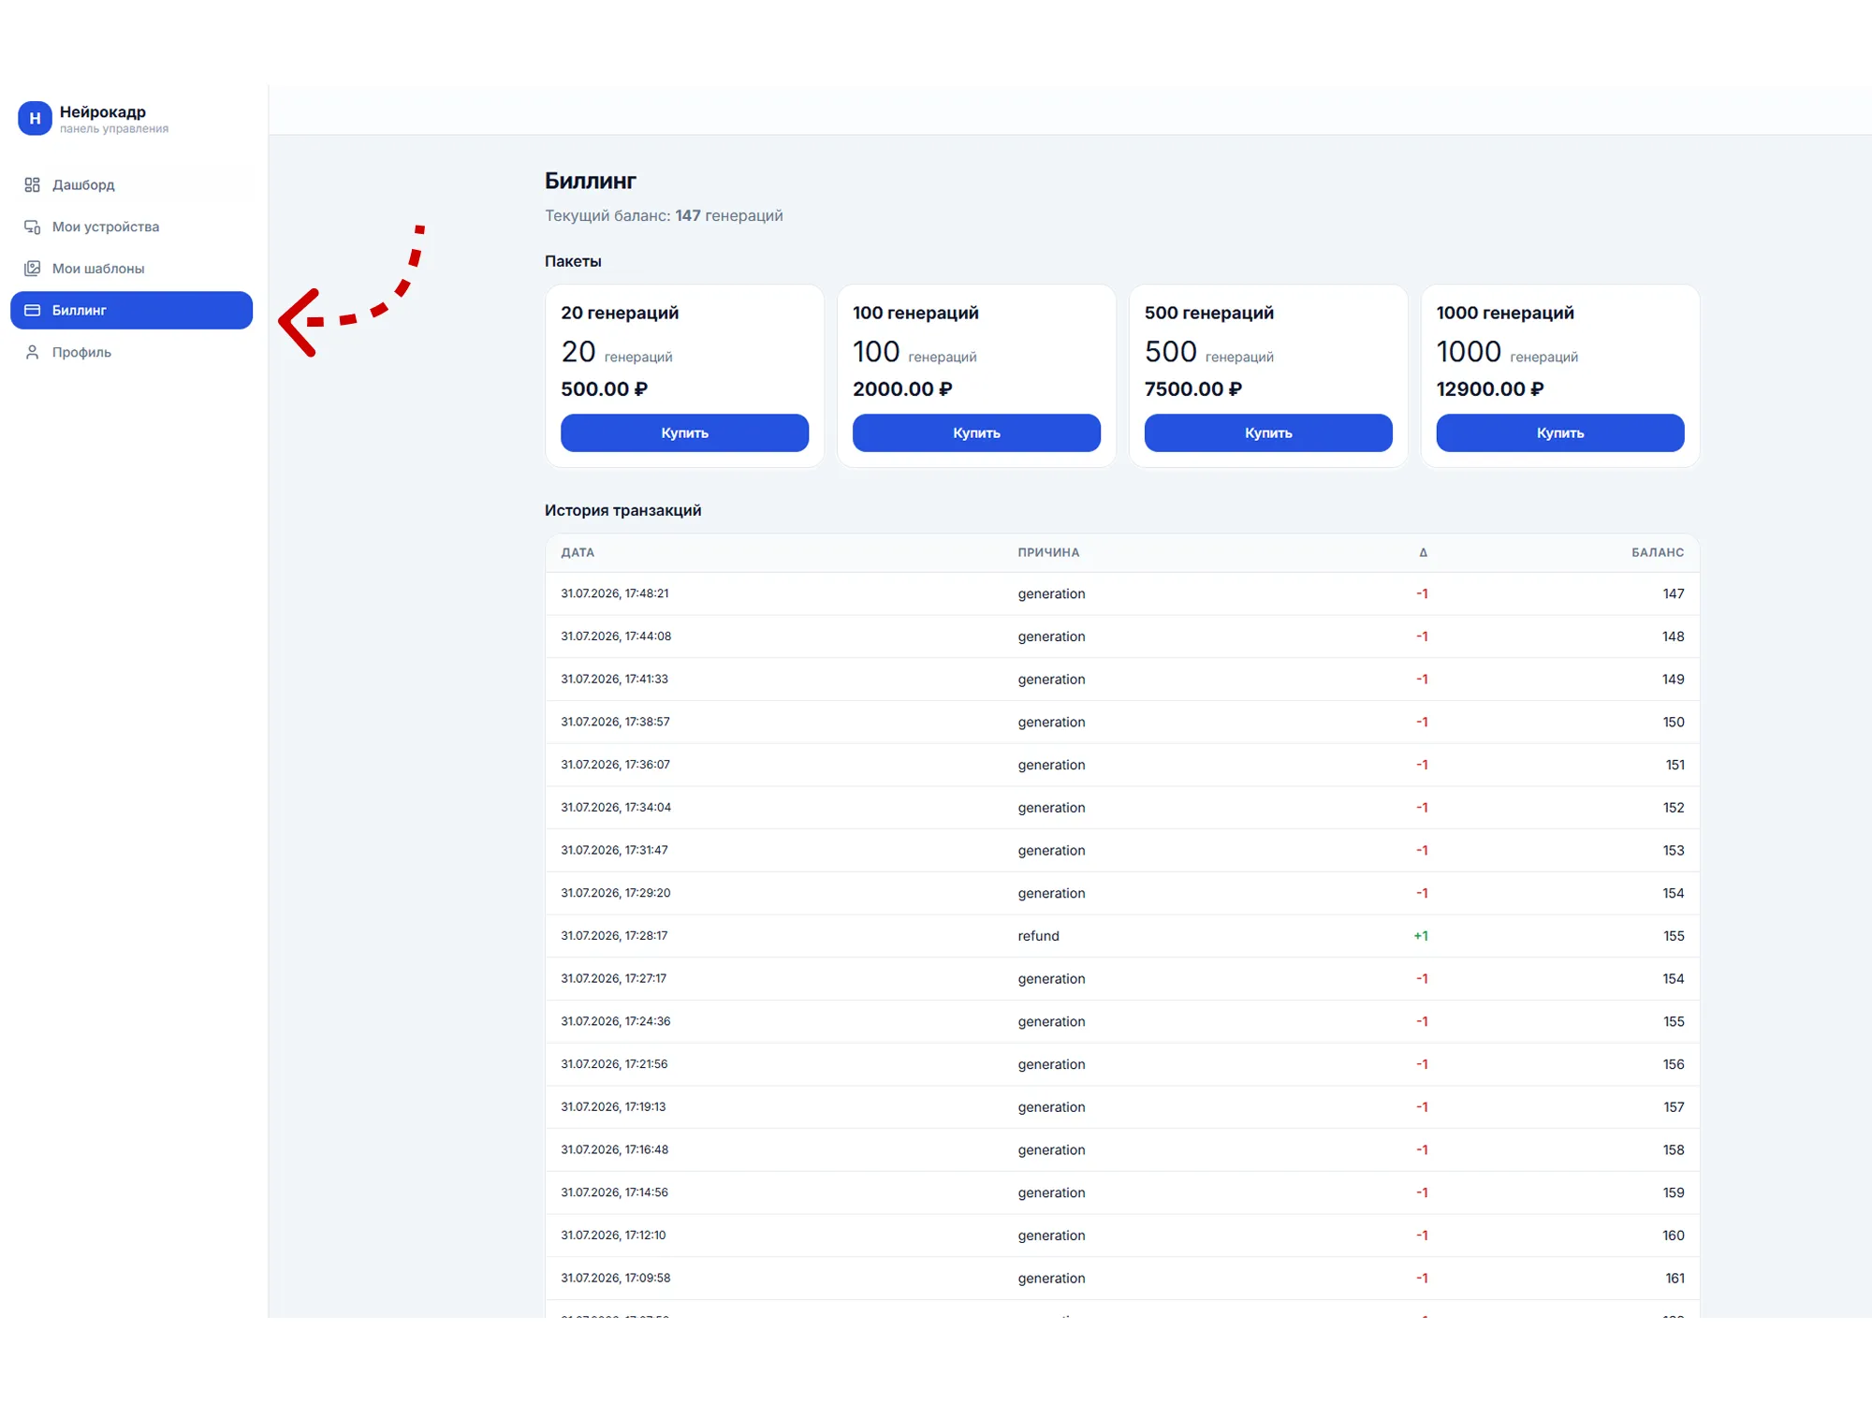Select the transaction dated 31.07.2026, 17:24:36
Image resolution: width=1872 pixels, height=1404 pixels.
click(x=1122, y=1021)
